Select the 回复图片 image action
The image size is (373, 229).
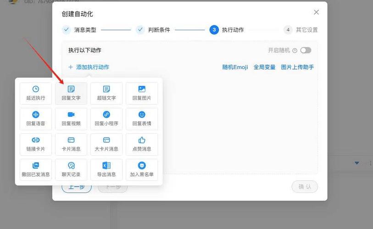(x=142, y=93)
